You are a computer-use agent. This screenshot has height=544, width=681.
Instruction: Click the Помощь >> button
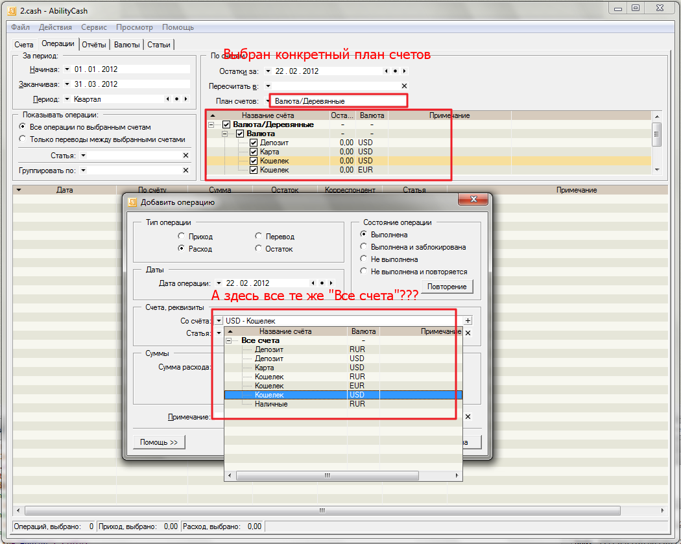tap(159, 442)
